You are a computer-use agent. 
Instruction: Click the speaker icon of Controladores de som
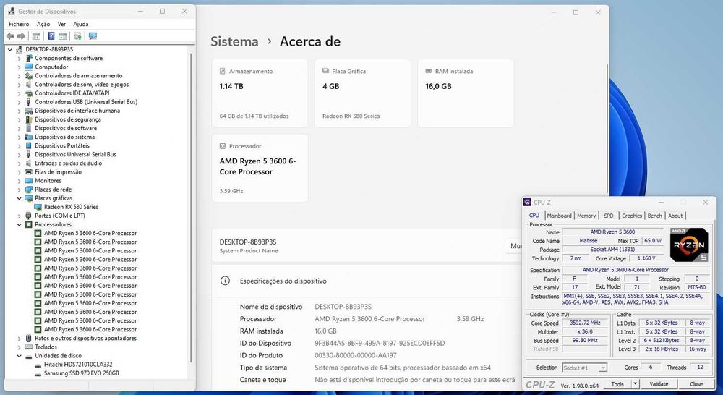click(29, 85)
